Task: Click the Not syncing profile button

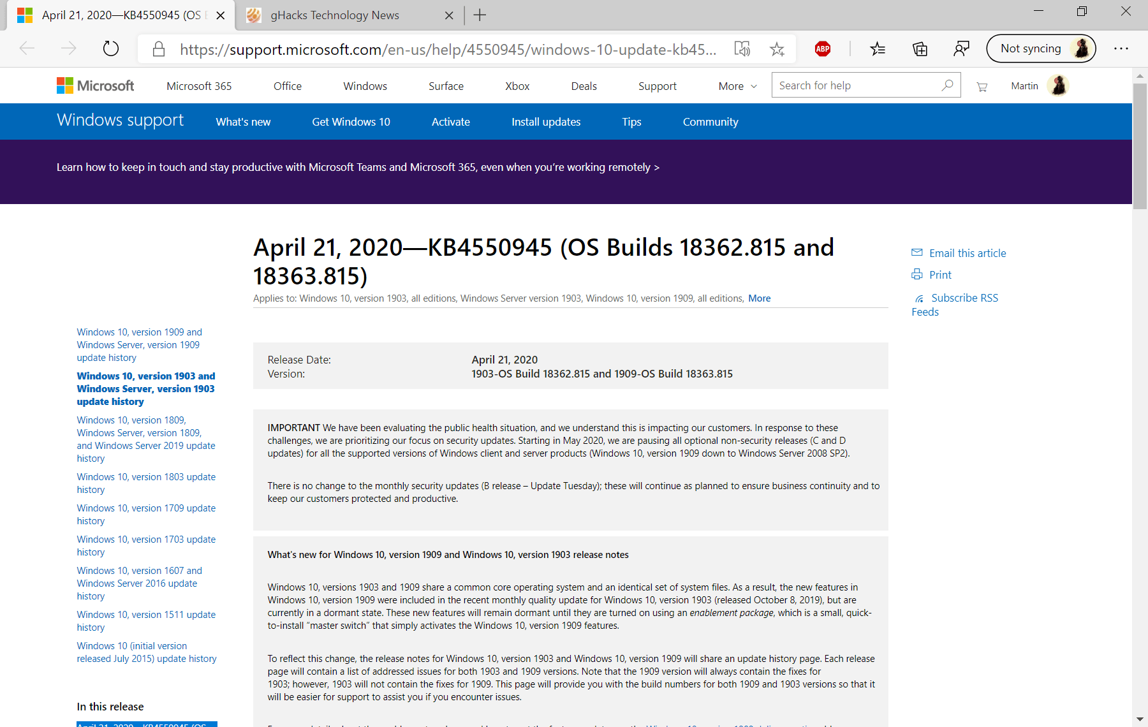Action: click(x=1041, y=48)
